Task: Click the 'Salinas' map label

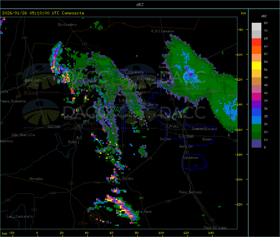Action: click(54, 126)
